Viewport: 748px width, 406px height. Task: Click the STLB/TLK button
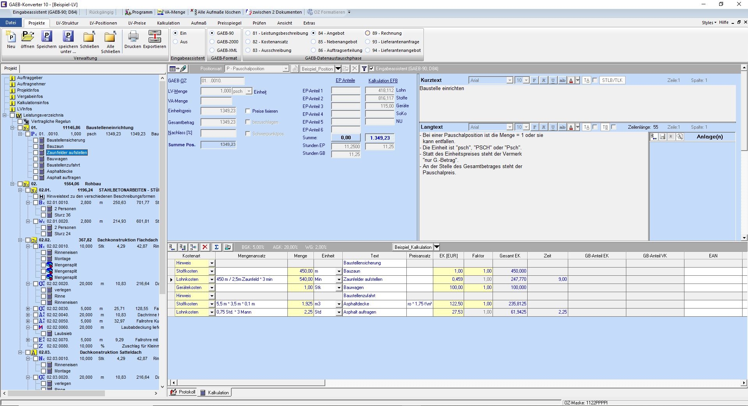[x=612, y=80]
